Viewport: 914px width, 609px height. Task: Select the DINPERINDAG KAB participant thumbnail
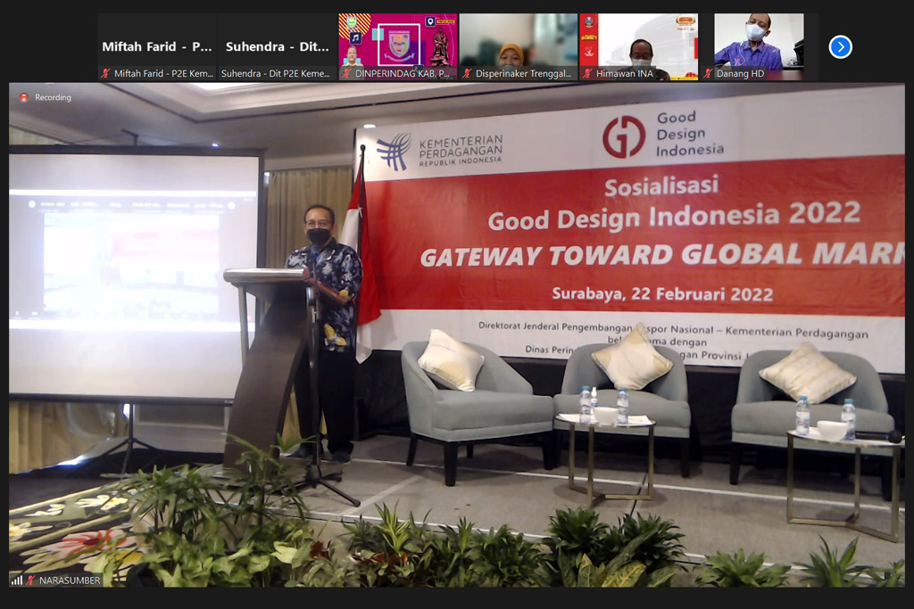pyautogui.click(x=397, y=41)
